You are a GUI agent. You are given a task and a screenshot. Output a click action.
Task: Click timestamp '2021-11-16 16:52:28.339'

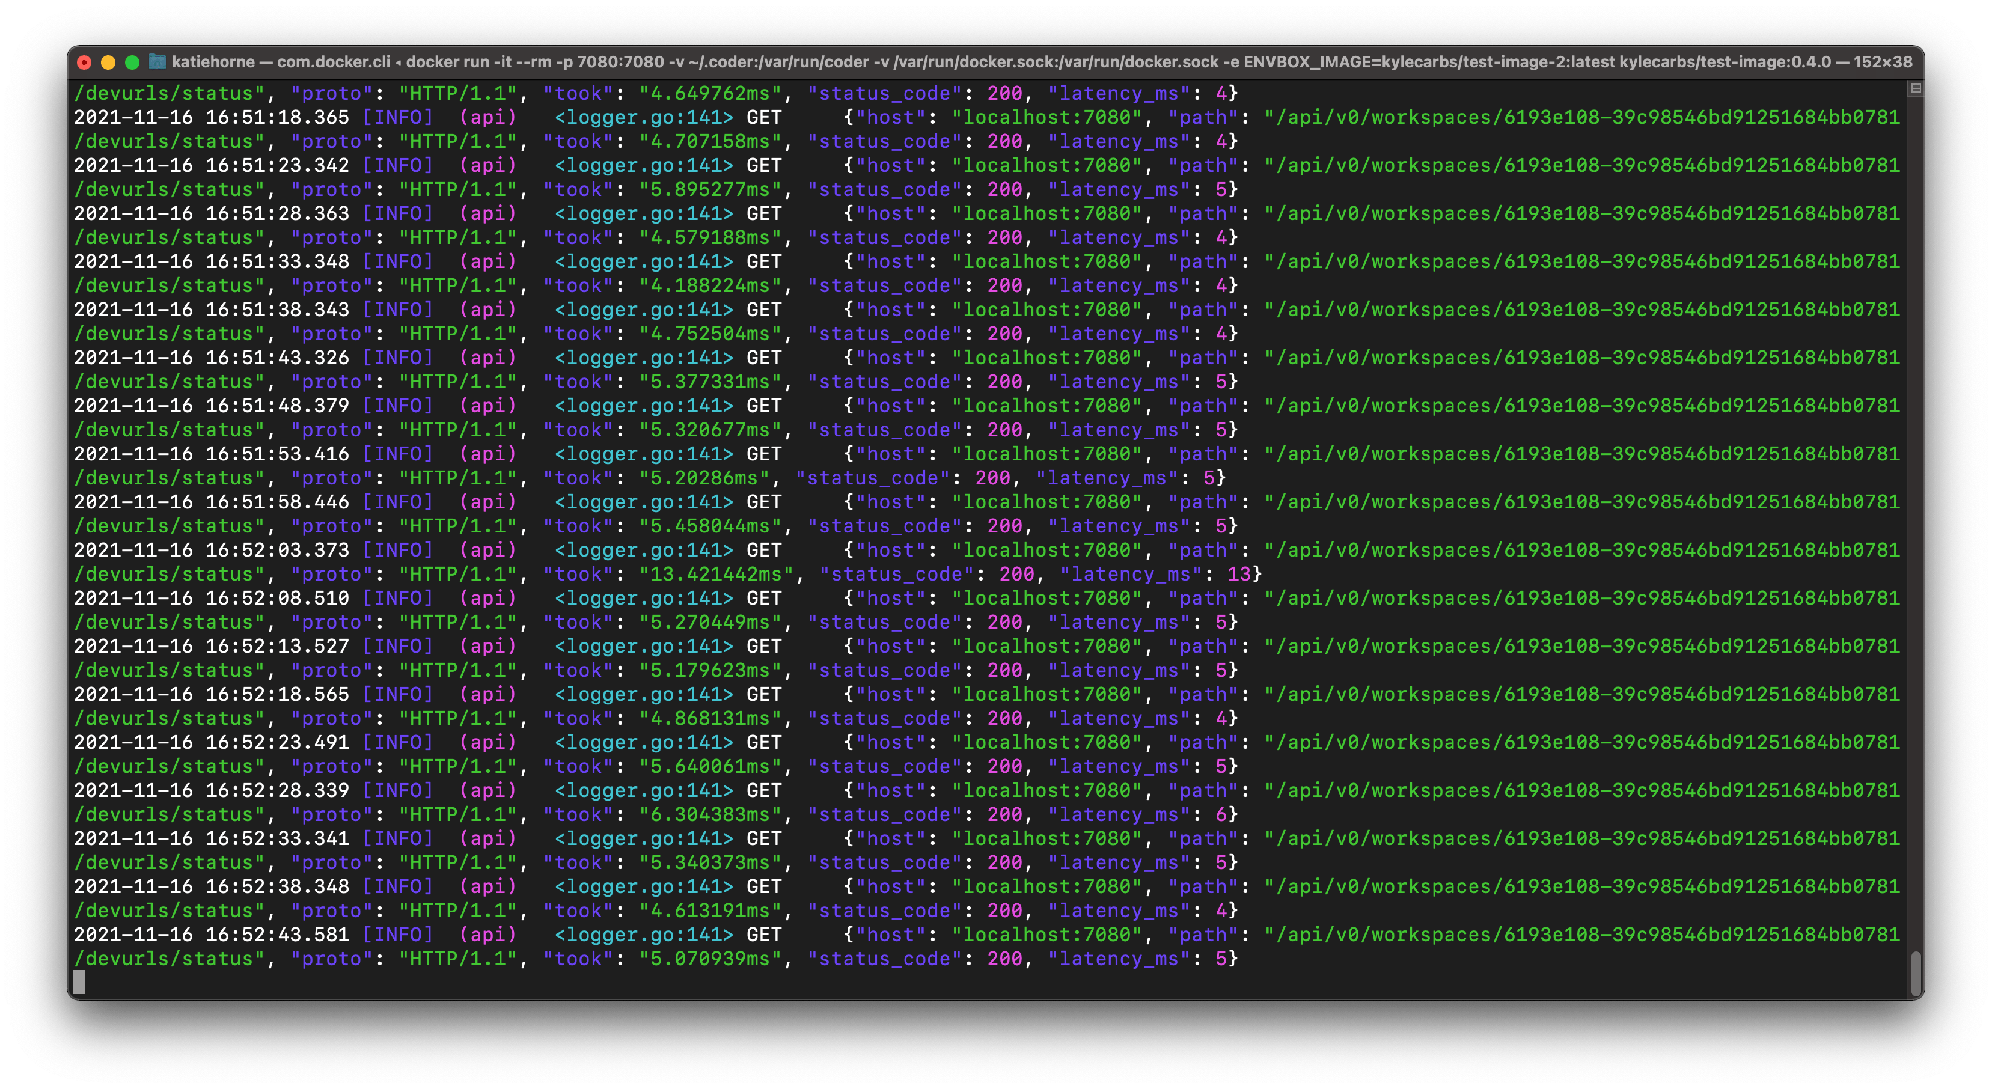click(x=211, y=790)
